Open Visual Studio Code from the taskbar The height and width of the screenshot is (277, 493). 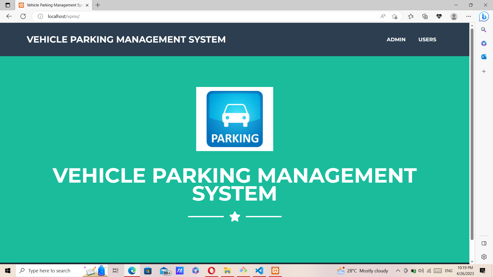click(259, 271)
